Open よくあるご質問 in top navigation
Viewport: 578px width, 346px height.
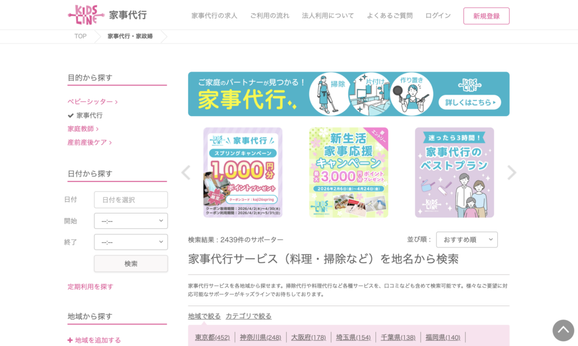[x=389, y=15]
